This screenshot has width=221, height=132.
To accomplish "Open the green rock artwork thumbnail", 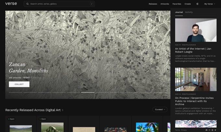I will 52,127.
